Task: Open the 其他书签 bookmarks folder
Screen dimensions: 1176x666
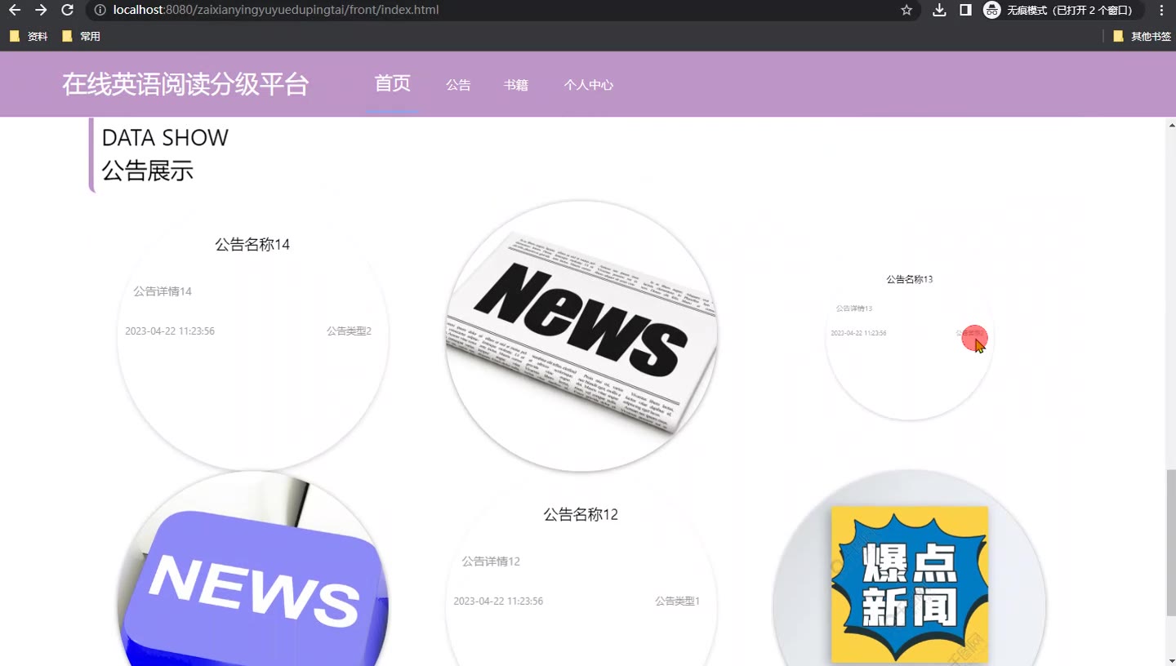Action: pyautogui.click(x=1142, y=36)
